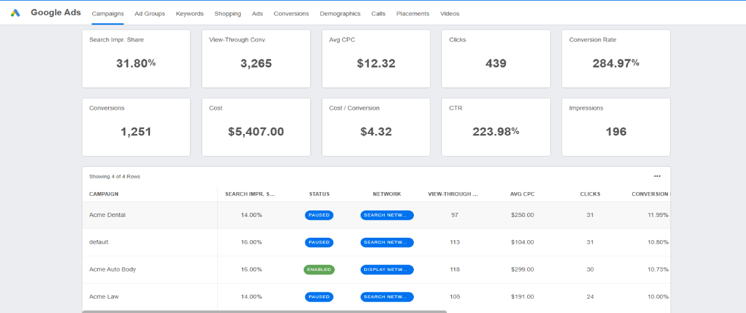
Task: Click the Display Network badge for Acme Auto Body
Action: click(387, 270)
